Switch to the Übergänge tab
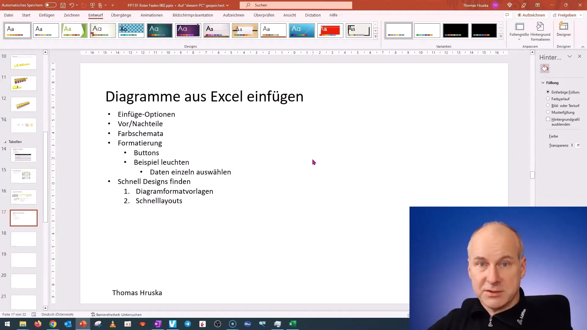Screen dimensions: 587x330 pos(121,15)
